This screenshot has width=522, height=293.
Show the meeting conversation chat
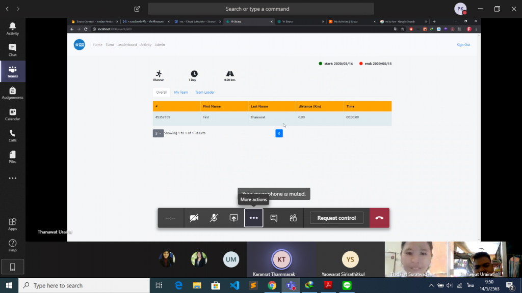[x=274, y=218]
